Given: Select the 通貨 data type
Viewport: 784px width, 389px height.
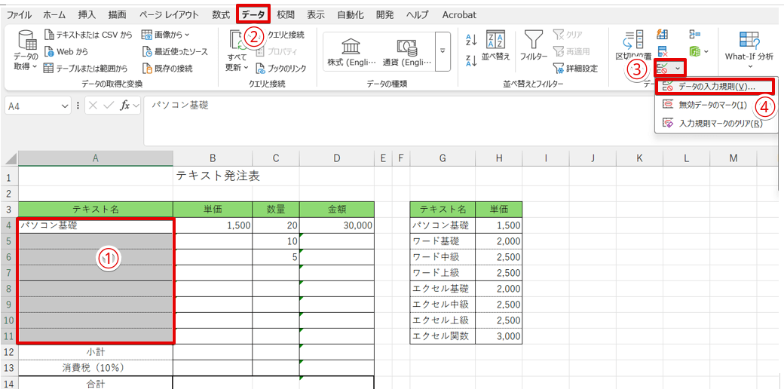Looking at the screenshot, I should point(406,51).
